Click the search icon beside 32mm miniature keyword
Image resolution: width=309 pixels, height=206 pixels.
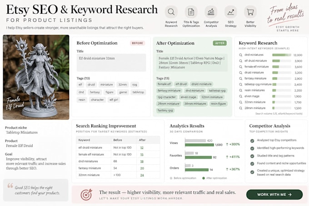[241, 102]
